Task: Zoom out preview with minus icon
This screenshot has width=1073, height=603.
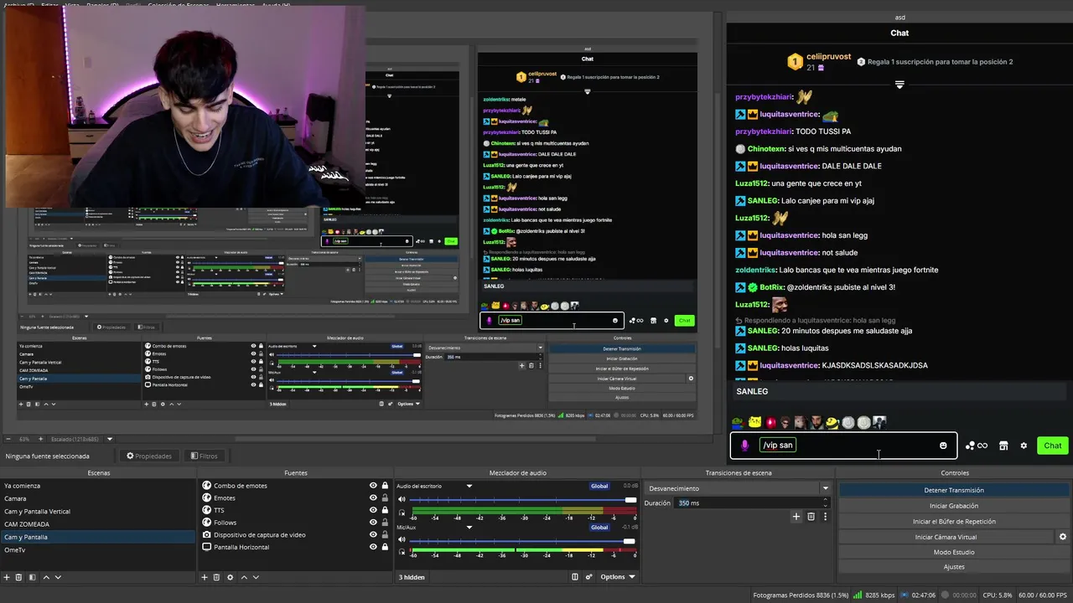Action: [8, 439]
